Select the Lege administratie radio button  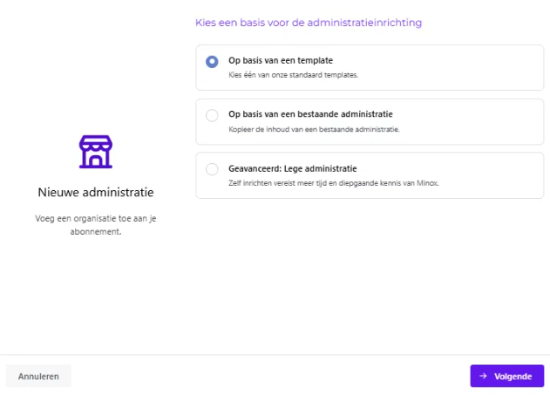click(212, 169)
